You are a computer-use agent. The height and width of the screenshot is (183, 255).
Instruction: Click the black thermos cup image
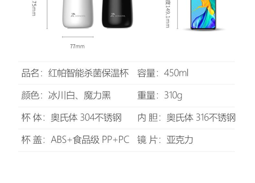click(117, 14)
